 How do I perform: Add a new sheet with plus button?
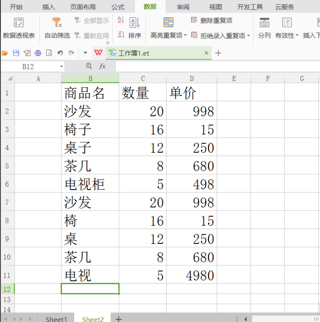[x=118, y=319]
